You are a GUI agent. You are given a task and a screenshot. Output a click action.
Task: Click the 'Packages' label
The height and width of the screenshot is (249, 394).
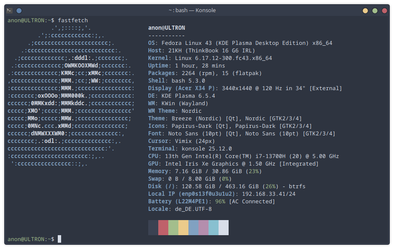coord(162,73)
